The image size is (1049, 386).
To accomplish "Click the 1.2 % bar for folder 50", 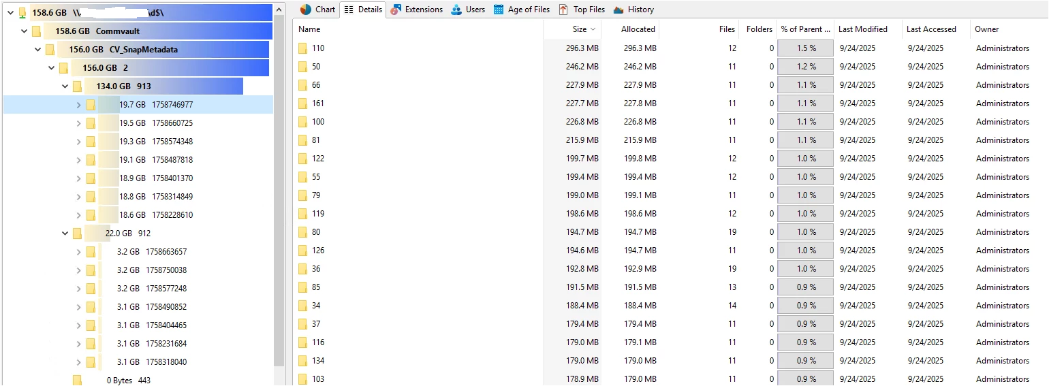I will (x=806, y=67).
